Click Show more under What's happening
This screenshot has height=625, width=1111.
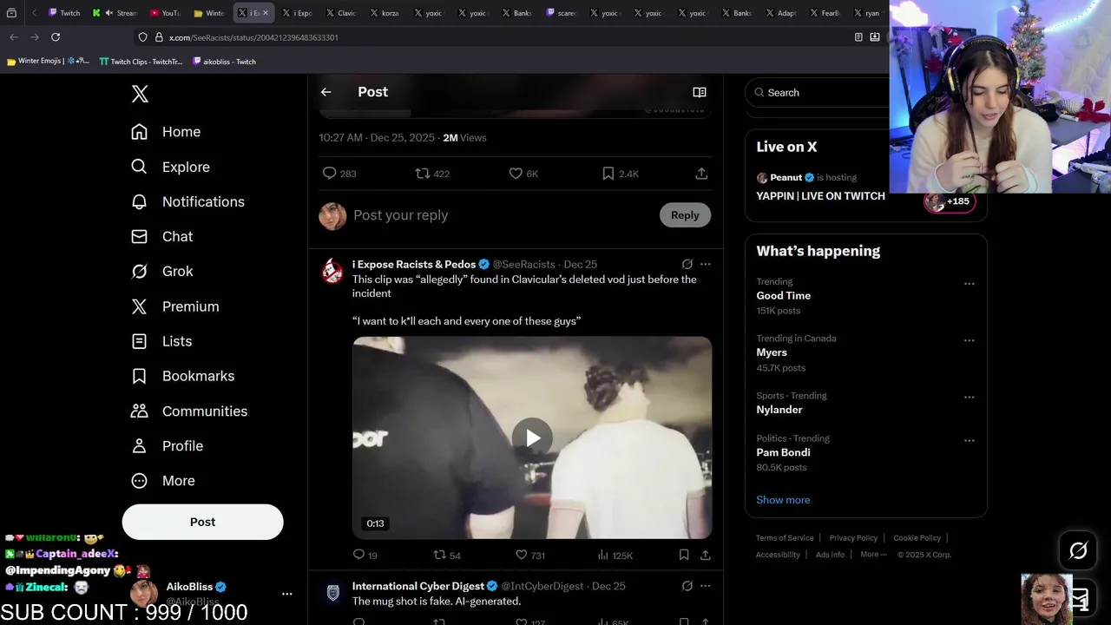tap(783, 500)
